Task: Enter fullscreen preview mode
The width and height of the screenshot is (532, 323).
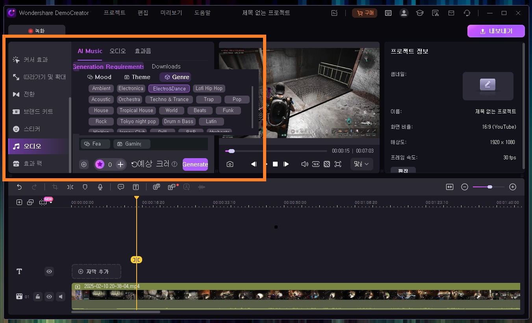Action: 338,164
